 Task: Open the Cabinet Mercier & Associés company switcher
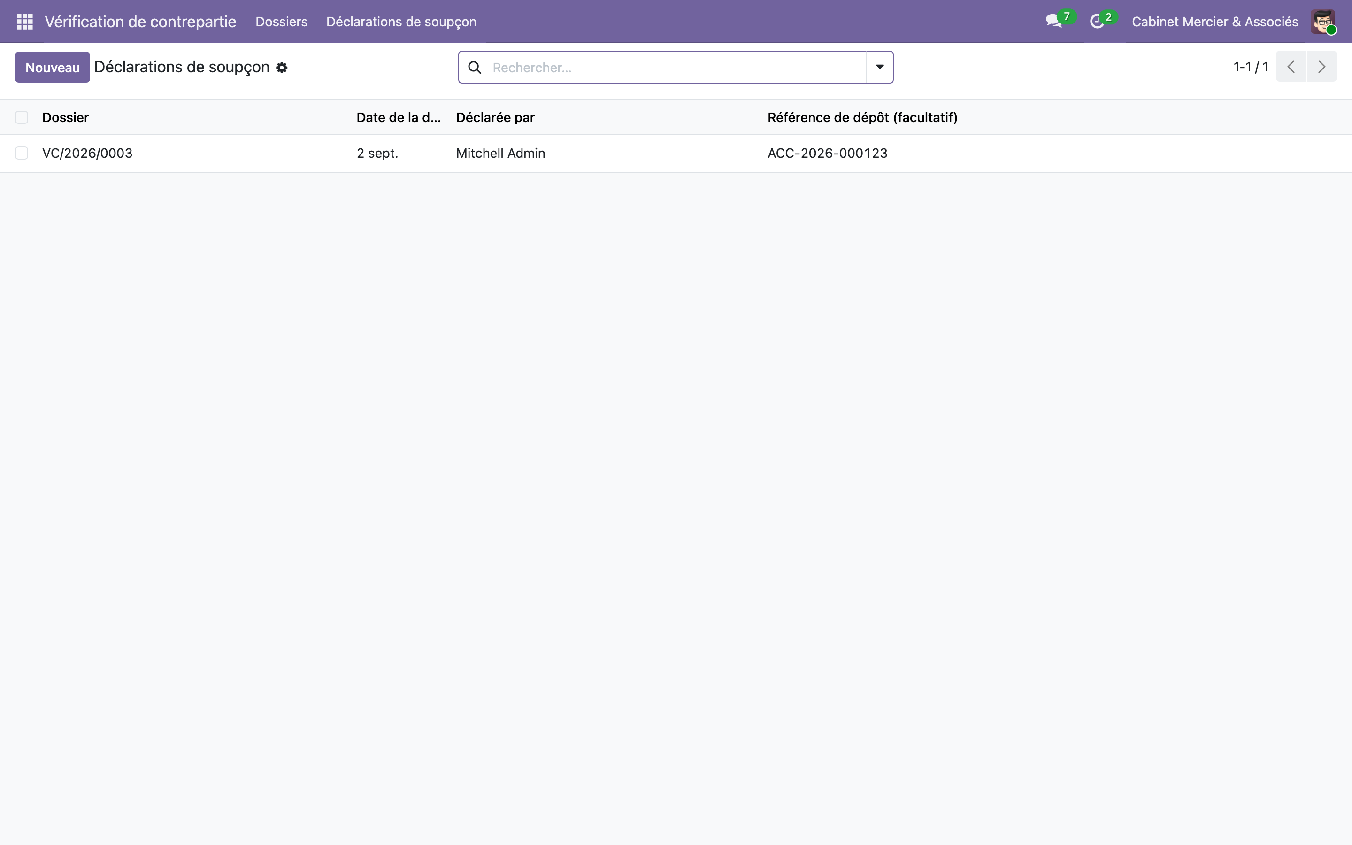click(x=1214, y=21)
